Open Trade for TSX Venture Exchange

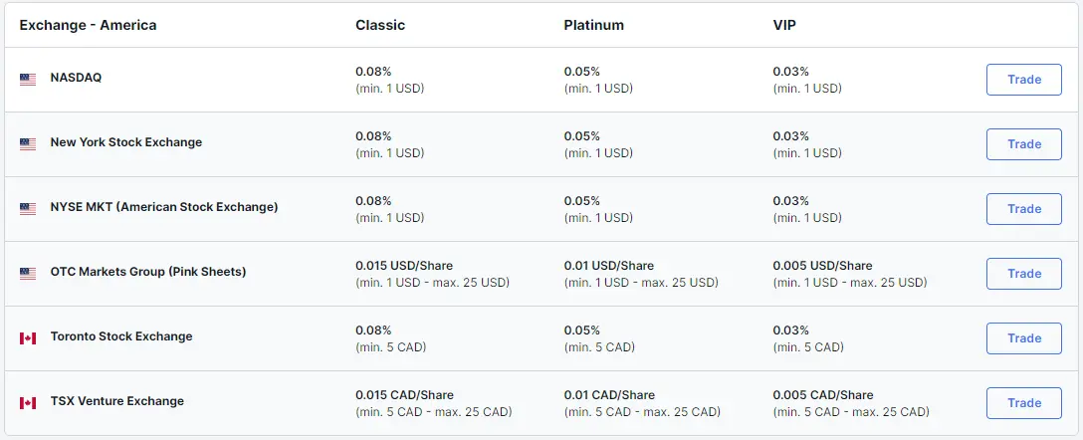click(x=1023, y=403)
